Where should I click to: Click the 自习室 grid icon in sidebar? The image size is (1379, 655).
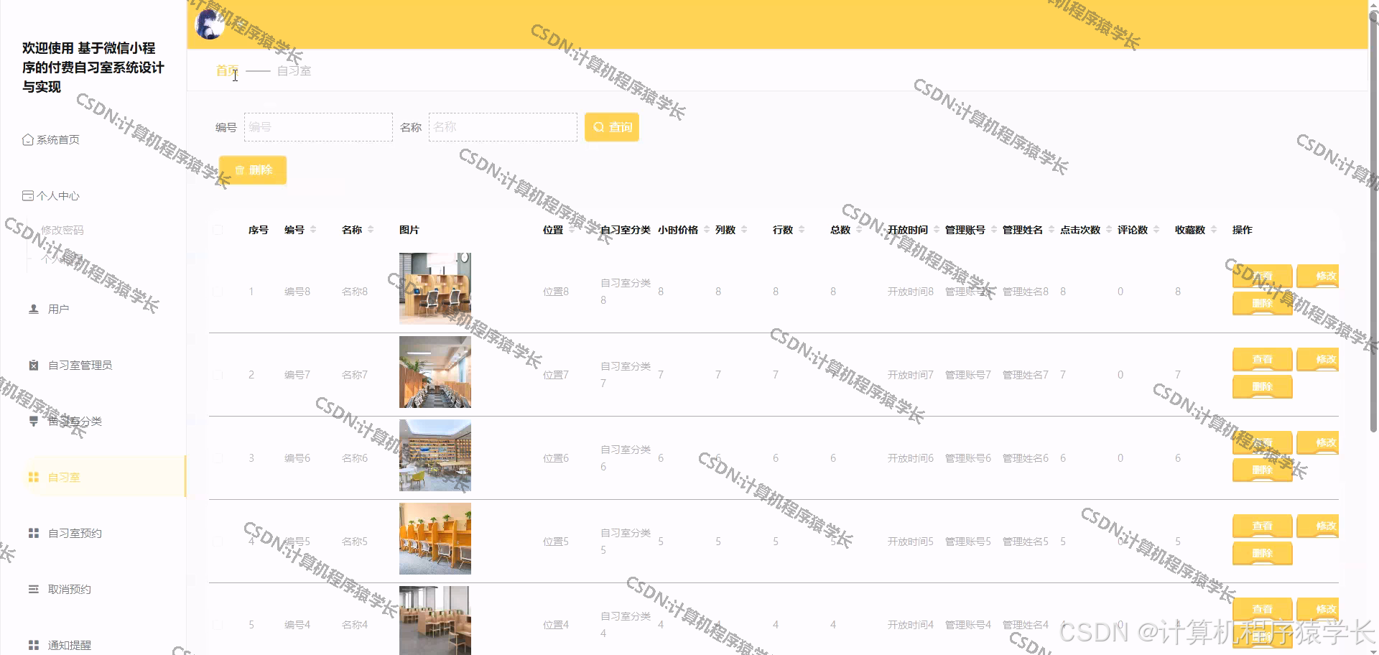pos(33,477)
